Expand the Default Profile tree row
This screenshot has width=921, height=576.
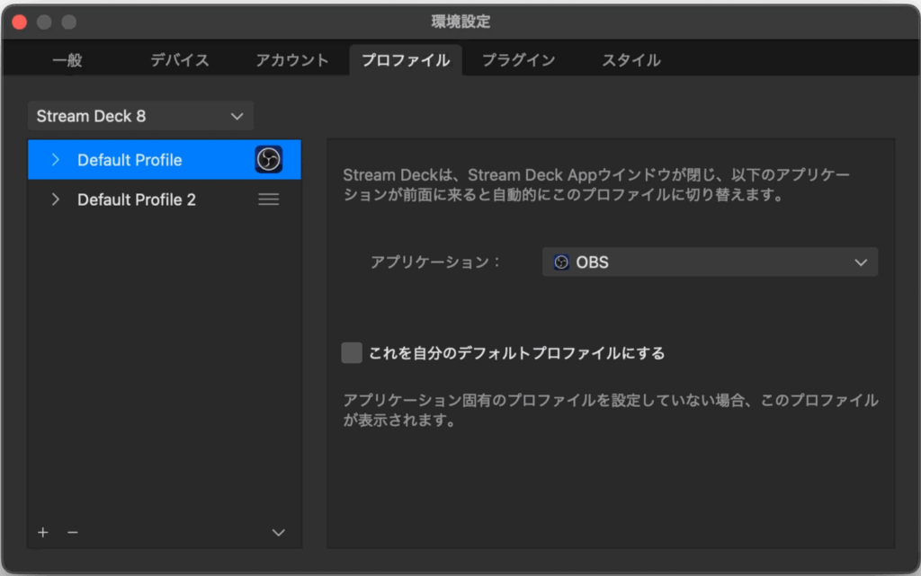tap(55, 160)
